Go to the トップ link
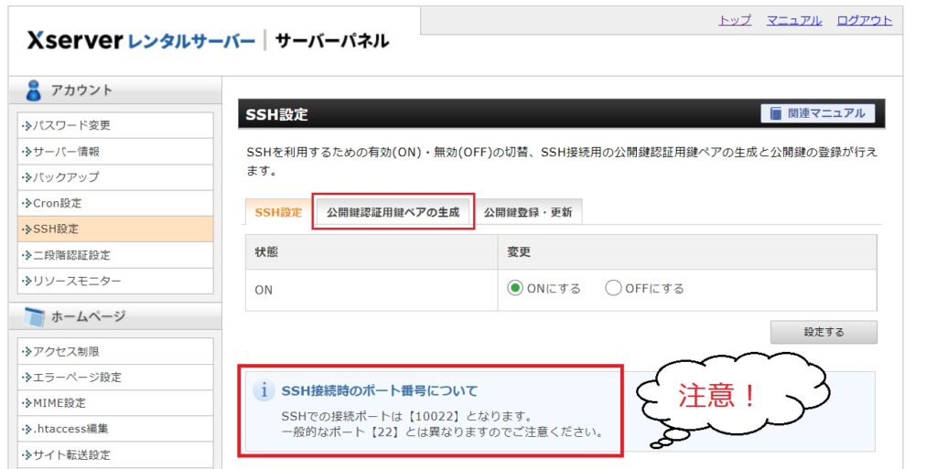Image resolution: width=937 pixels, height=469 pixels. tap(735, 20)
